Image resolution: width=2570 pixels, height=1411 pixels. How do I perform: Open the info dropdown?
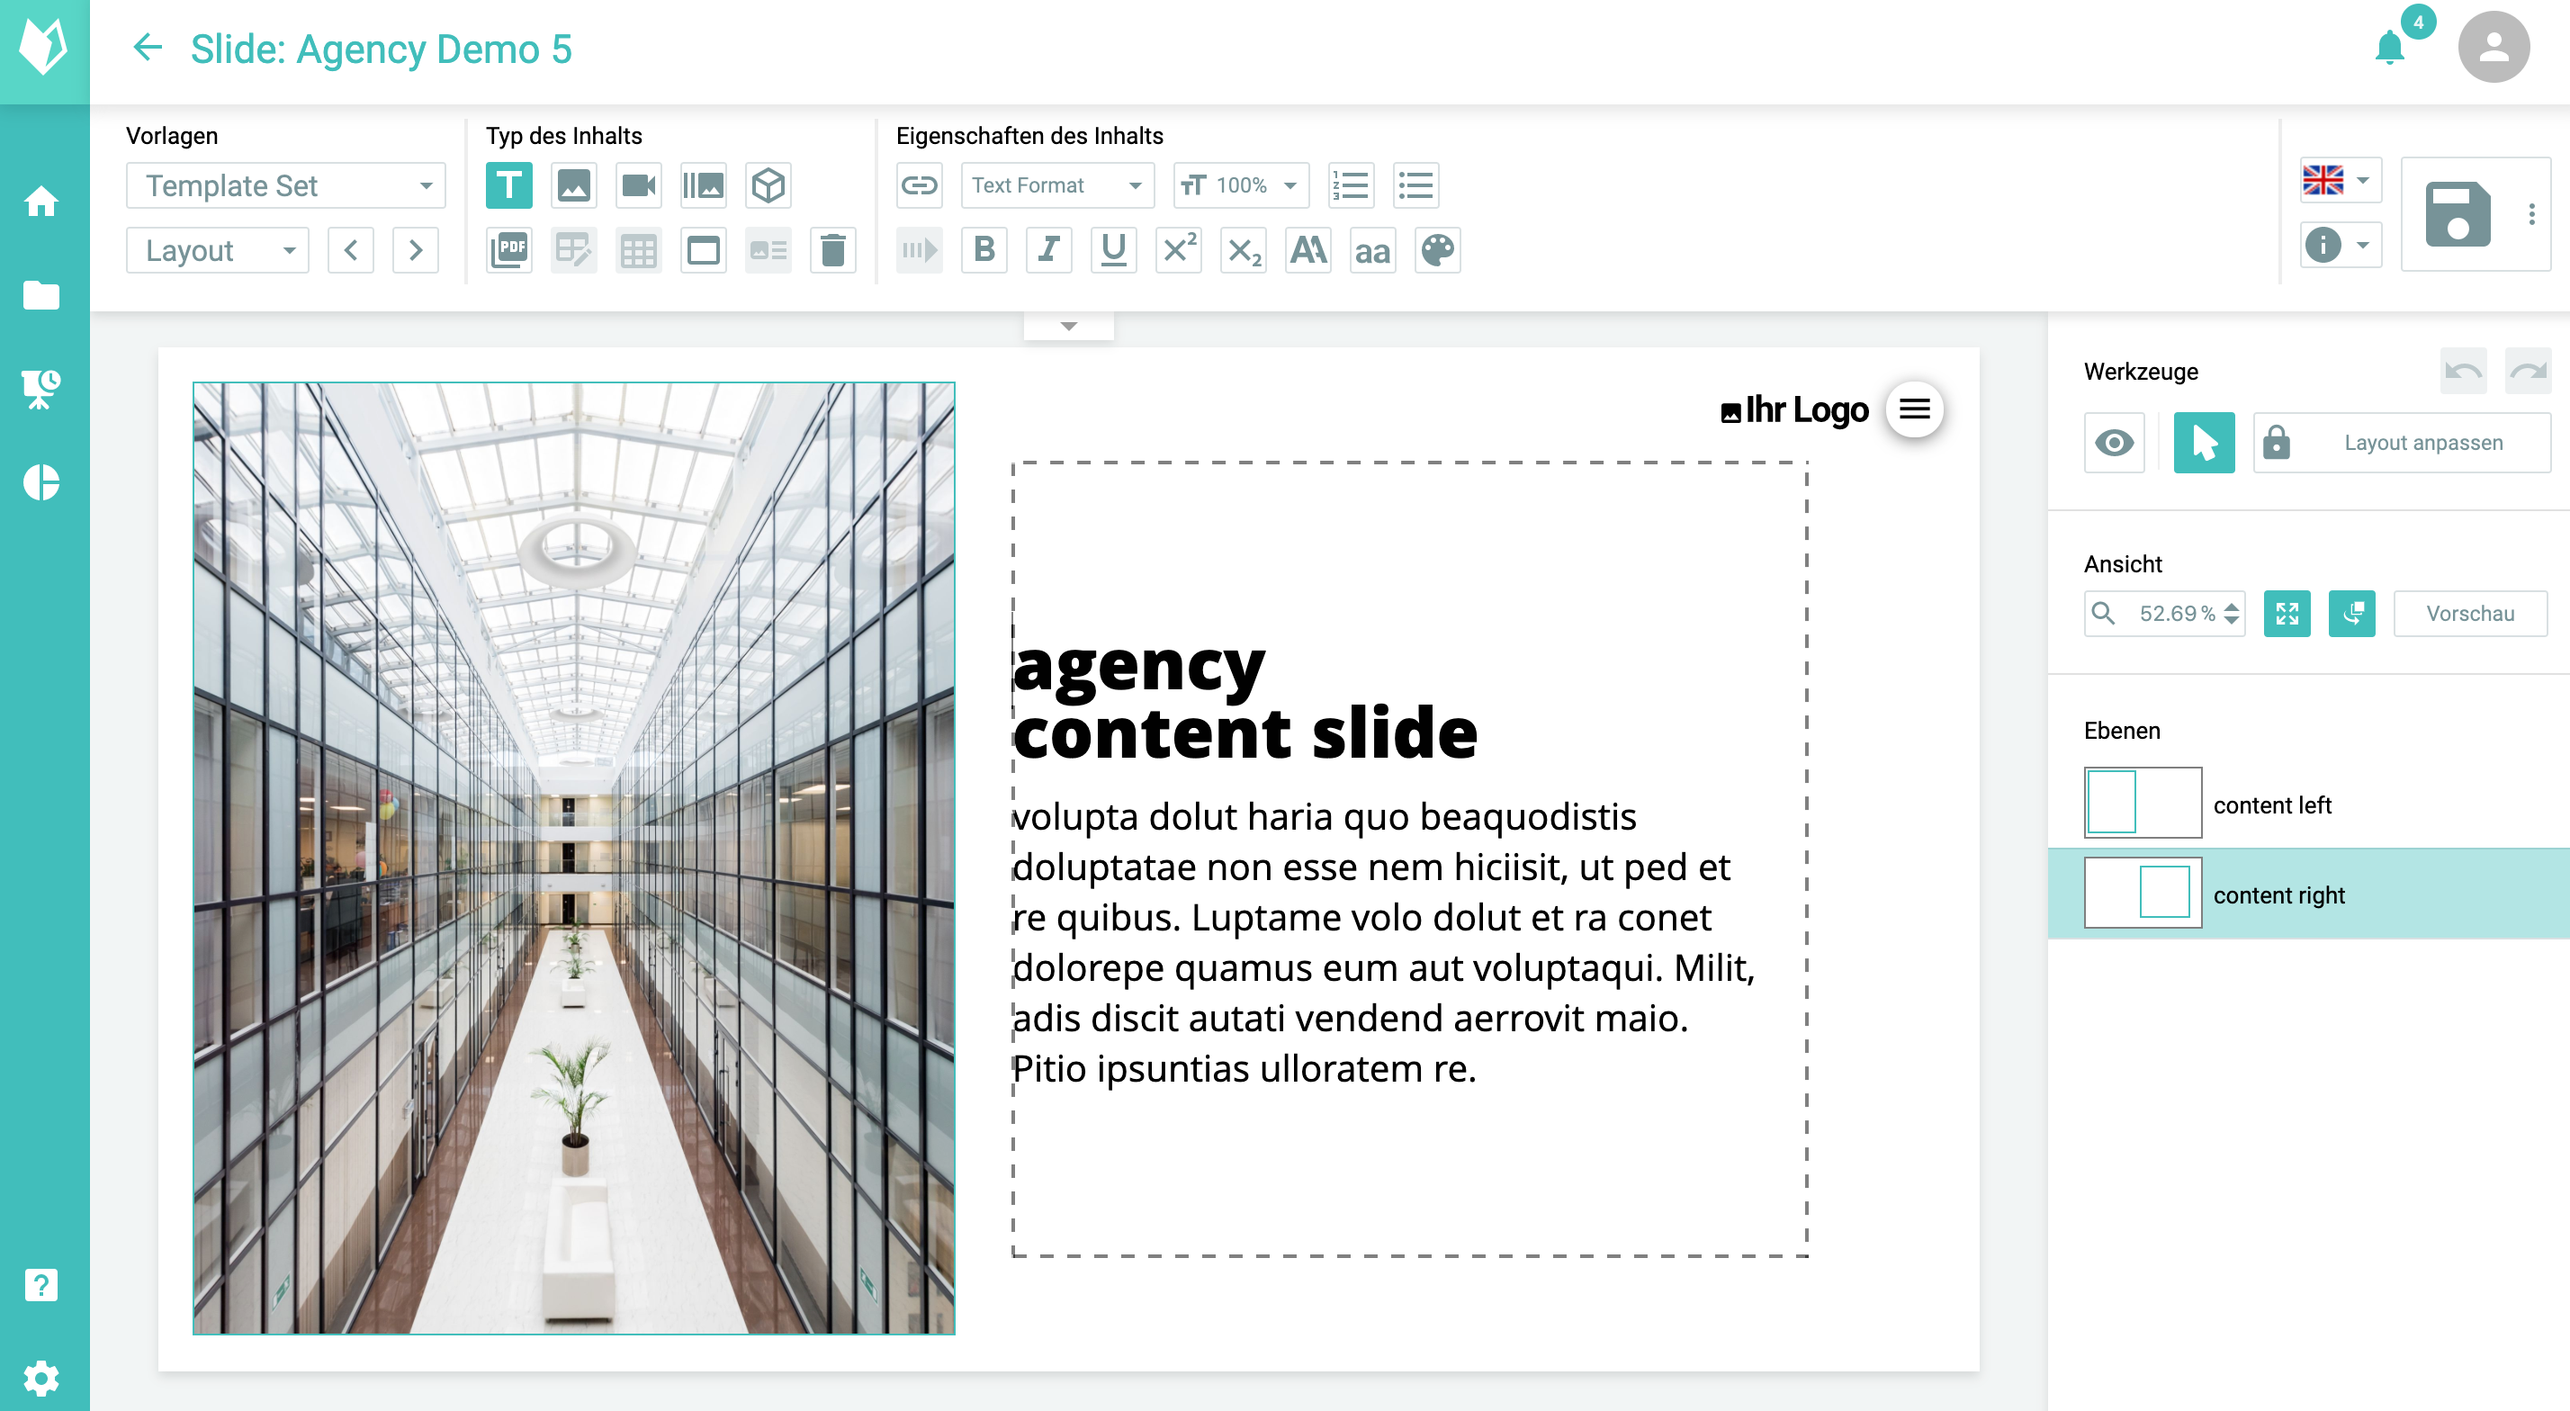tap(2341, 245)
